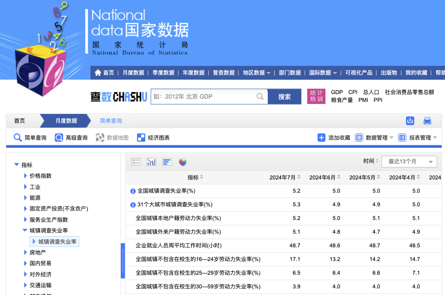445x295 pixels.
Task: Switch to the pie chart view
Action: (x=183, y=162)
